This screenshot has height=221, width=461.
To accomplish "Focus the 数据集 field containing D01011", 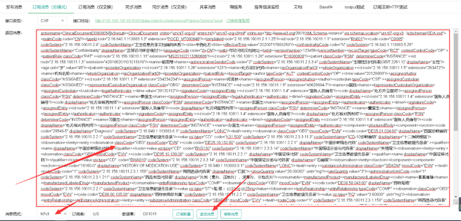I will (x=155, y=214).
